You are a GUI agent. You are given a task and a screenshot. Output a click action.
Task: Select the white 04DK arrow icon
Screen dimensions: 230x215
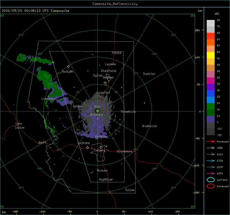coord(211,148)
